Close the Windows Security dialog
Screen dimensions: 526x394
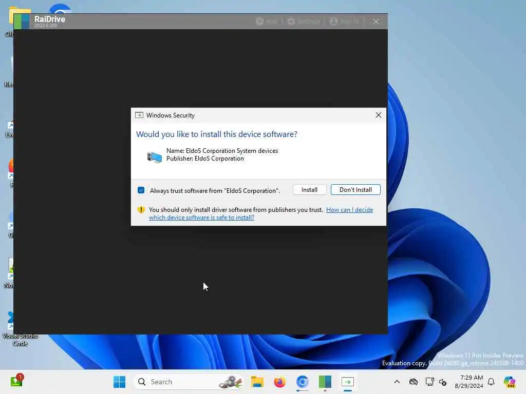coord(379,115)
